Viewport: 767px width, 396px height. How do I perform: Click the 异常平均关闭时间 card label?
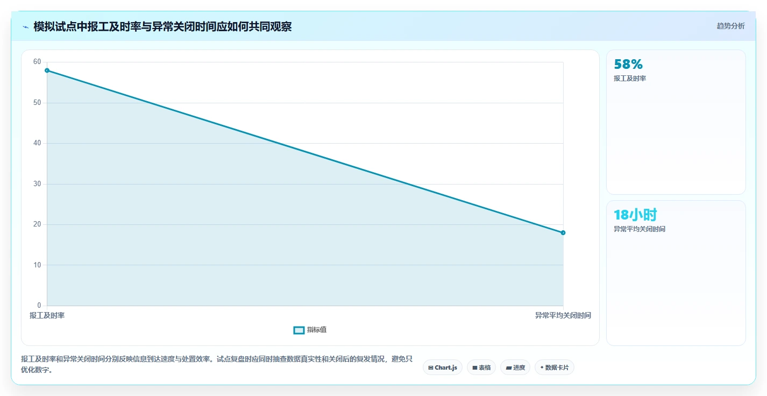[x=640, y=229]
